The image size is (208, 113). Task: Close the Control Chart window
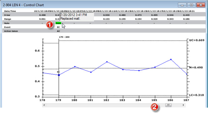pyautogui.click(x=201, y=5)
